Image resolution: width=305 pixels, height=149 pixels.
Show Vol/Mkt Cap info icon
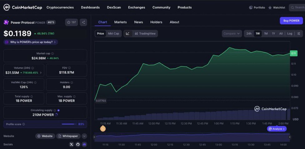click(x=35, y=83)
